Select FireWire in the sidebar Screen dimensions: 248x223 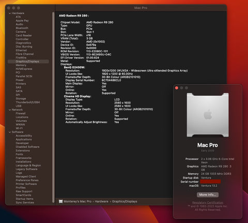click(21, 58)
